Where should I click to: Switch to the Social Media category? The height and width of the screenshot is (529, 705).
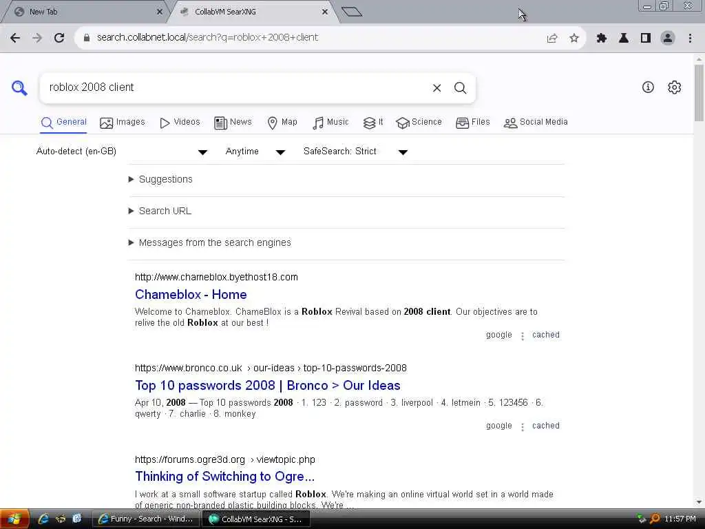click(x=536, y=123)
